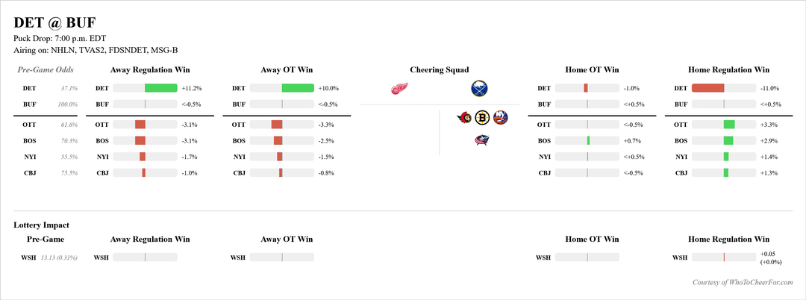Click DET green bar under Away Regulation Win
Image resolution: width=806 pixels, height=300 pixels.
click(x=160, y=88)
